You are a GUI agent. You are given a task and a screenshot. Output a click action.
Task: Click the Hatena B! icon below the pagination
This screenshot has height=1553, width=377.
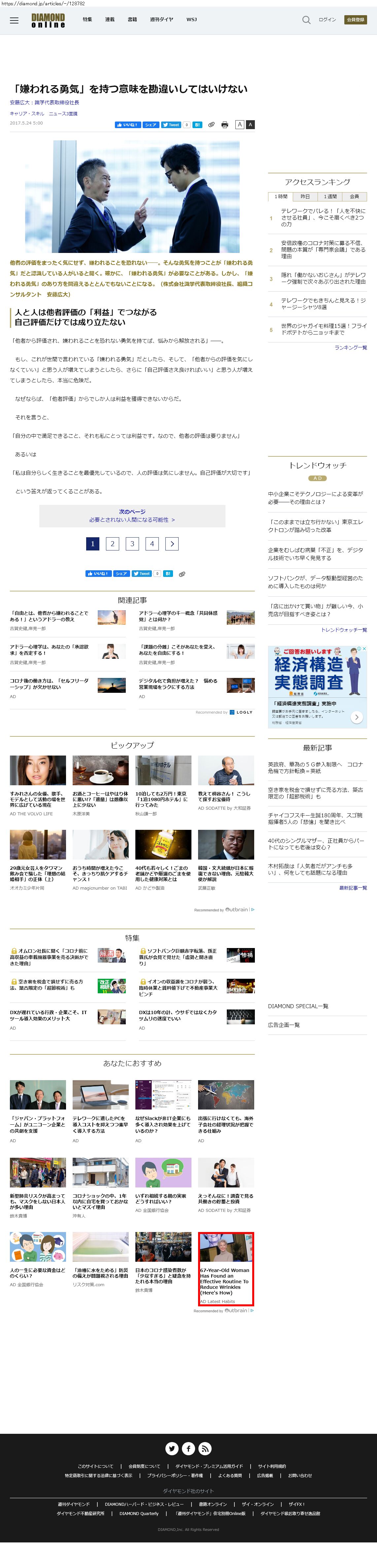(x=168, y=573)
